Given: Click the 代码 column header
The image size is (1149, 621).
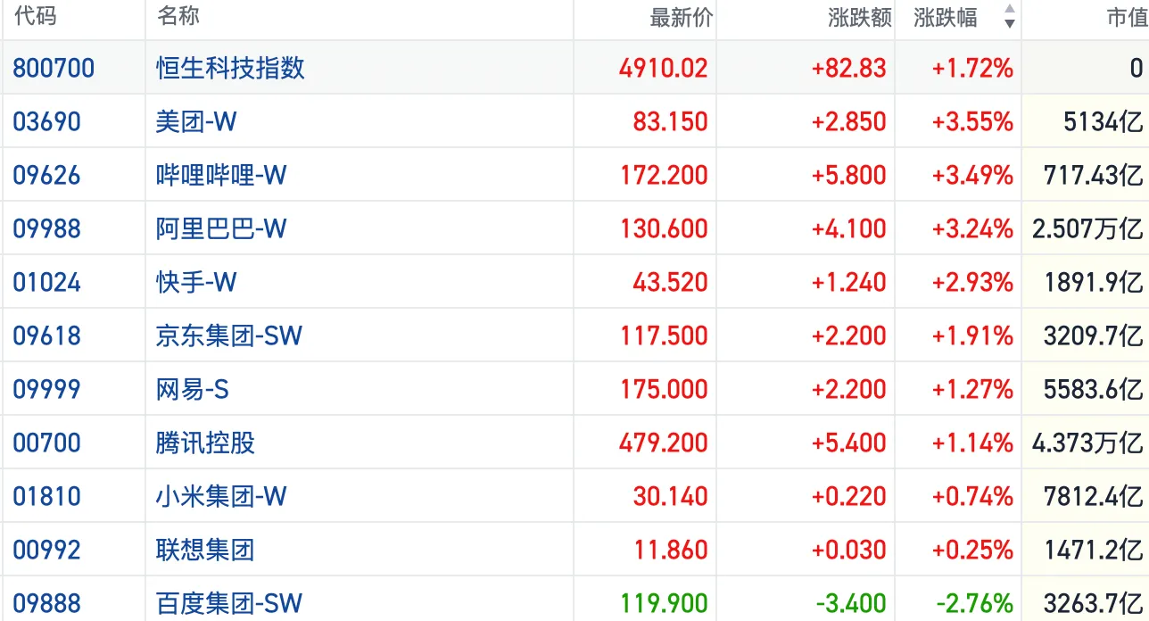Looking at the screenshot, I should (x=35, y=16).
